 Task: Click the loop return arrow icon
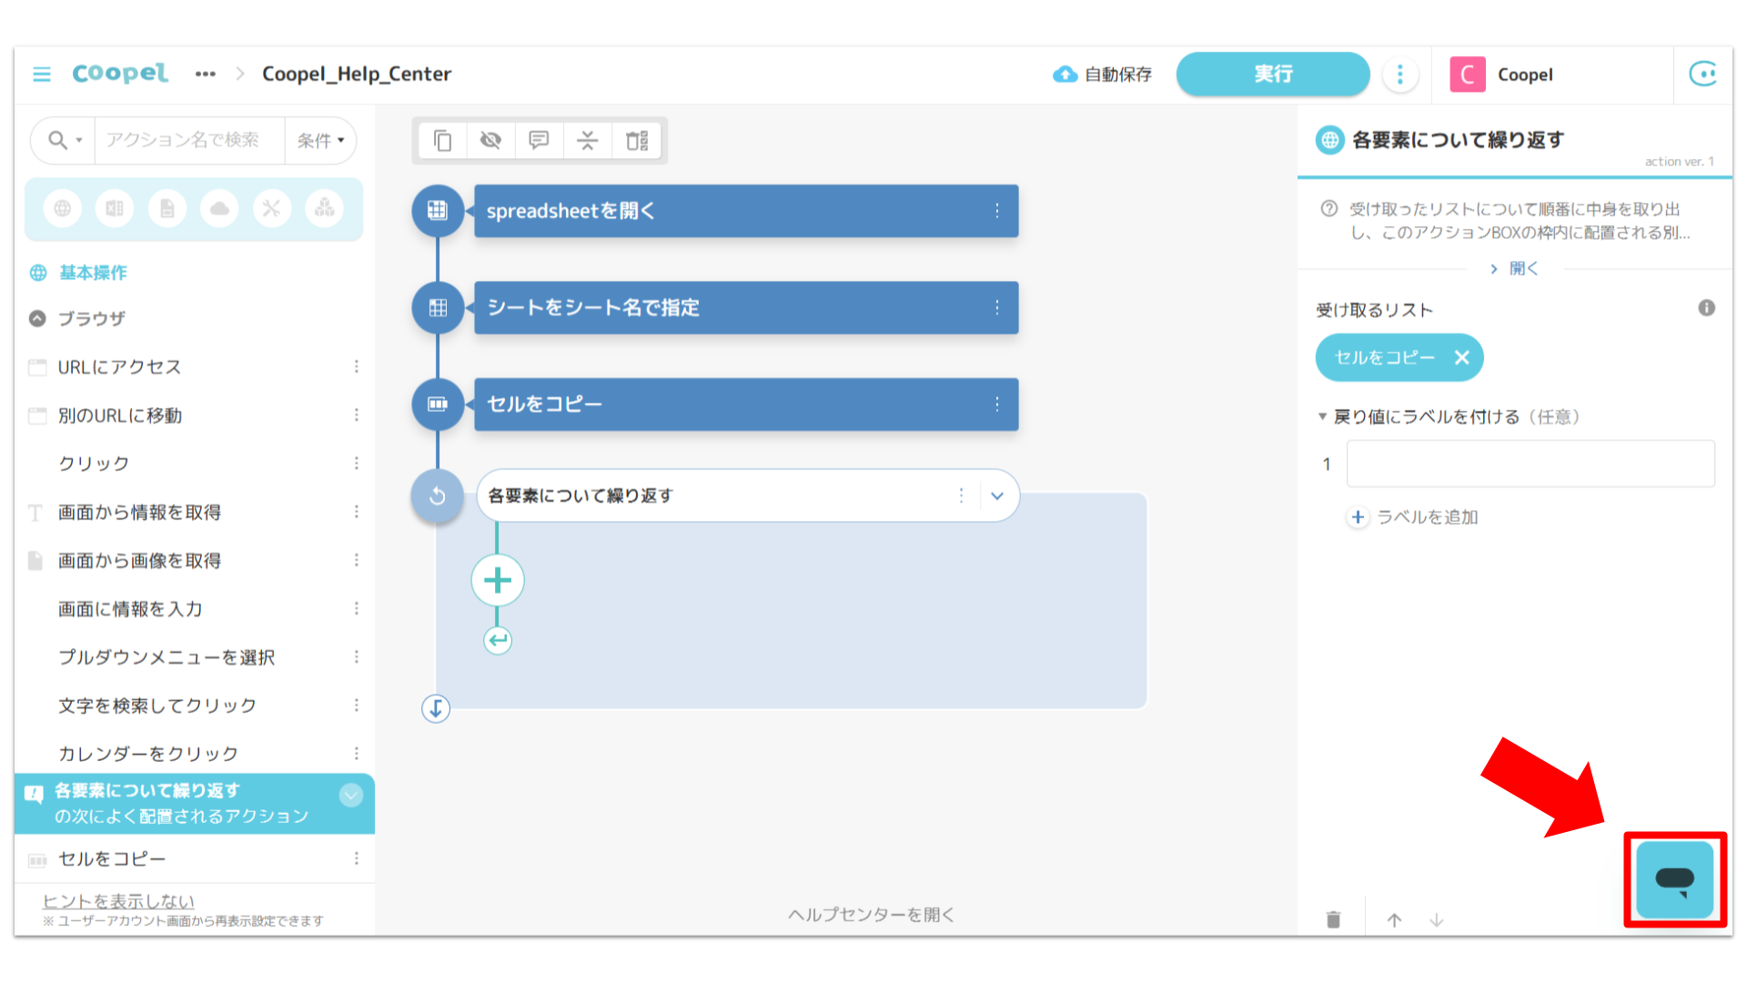tap(498, 640)
